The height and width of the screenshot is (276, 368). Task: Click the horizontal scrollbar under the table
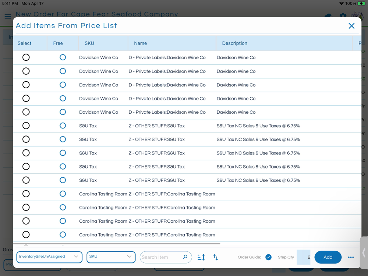117,244
